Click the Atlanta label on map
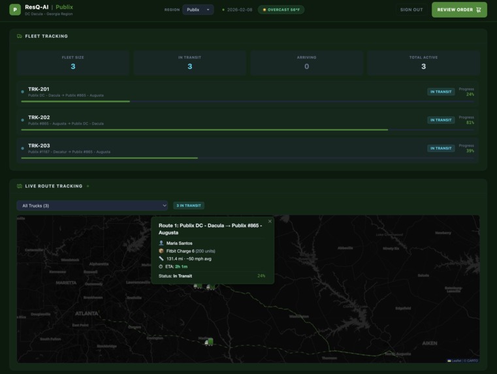The width and height of the screenshot is (497, 374). point(86,313)
